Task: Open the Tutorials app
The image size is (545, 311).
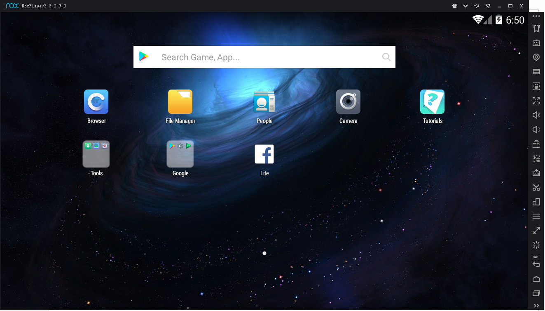Action: pyautogui.click(x=432, y=102)
